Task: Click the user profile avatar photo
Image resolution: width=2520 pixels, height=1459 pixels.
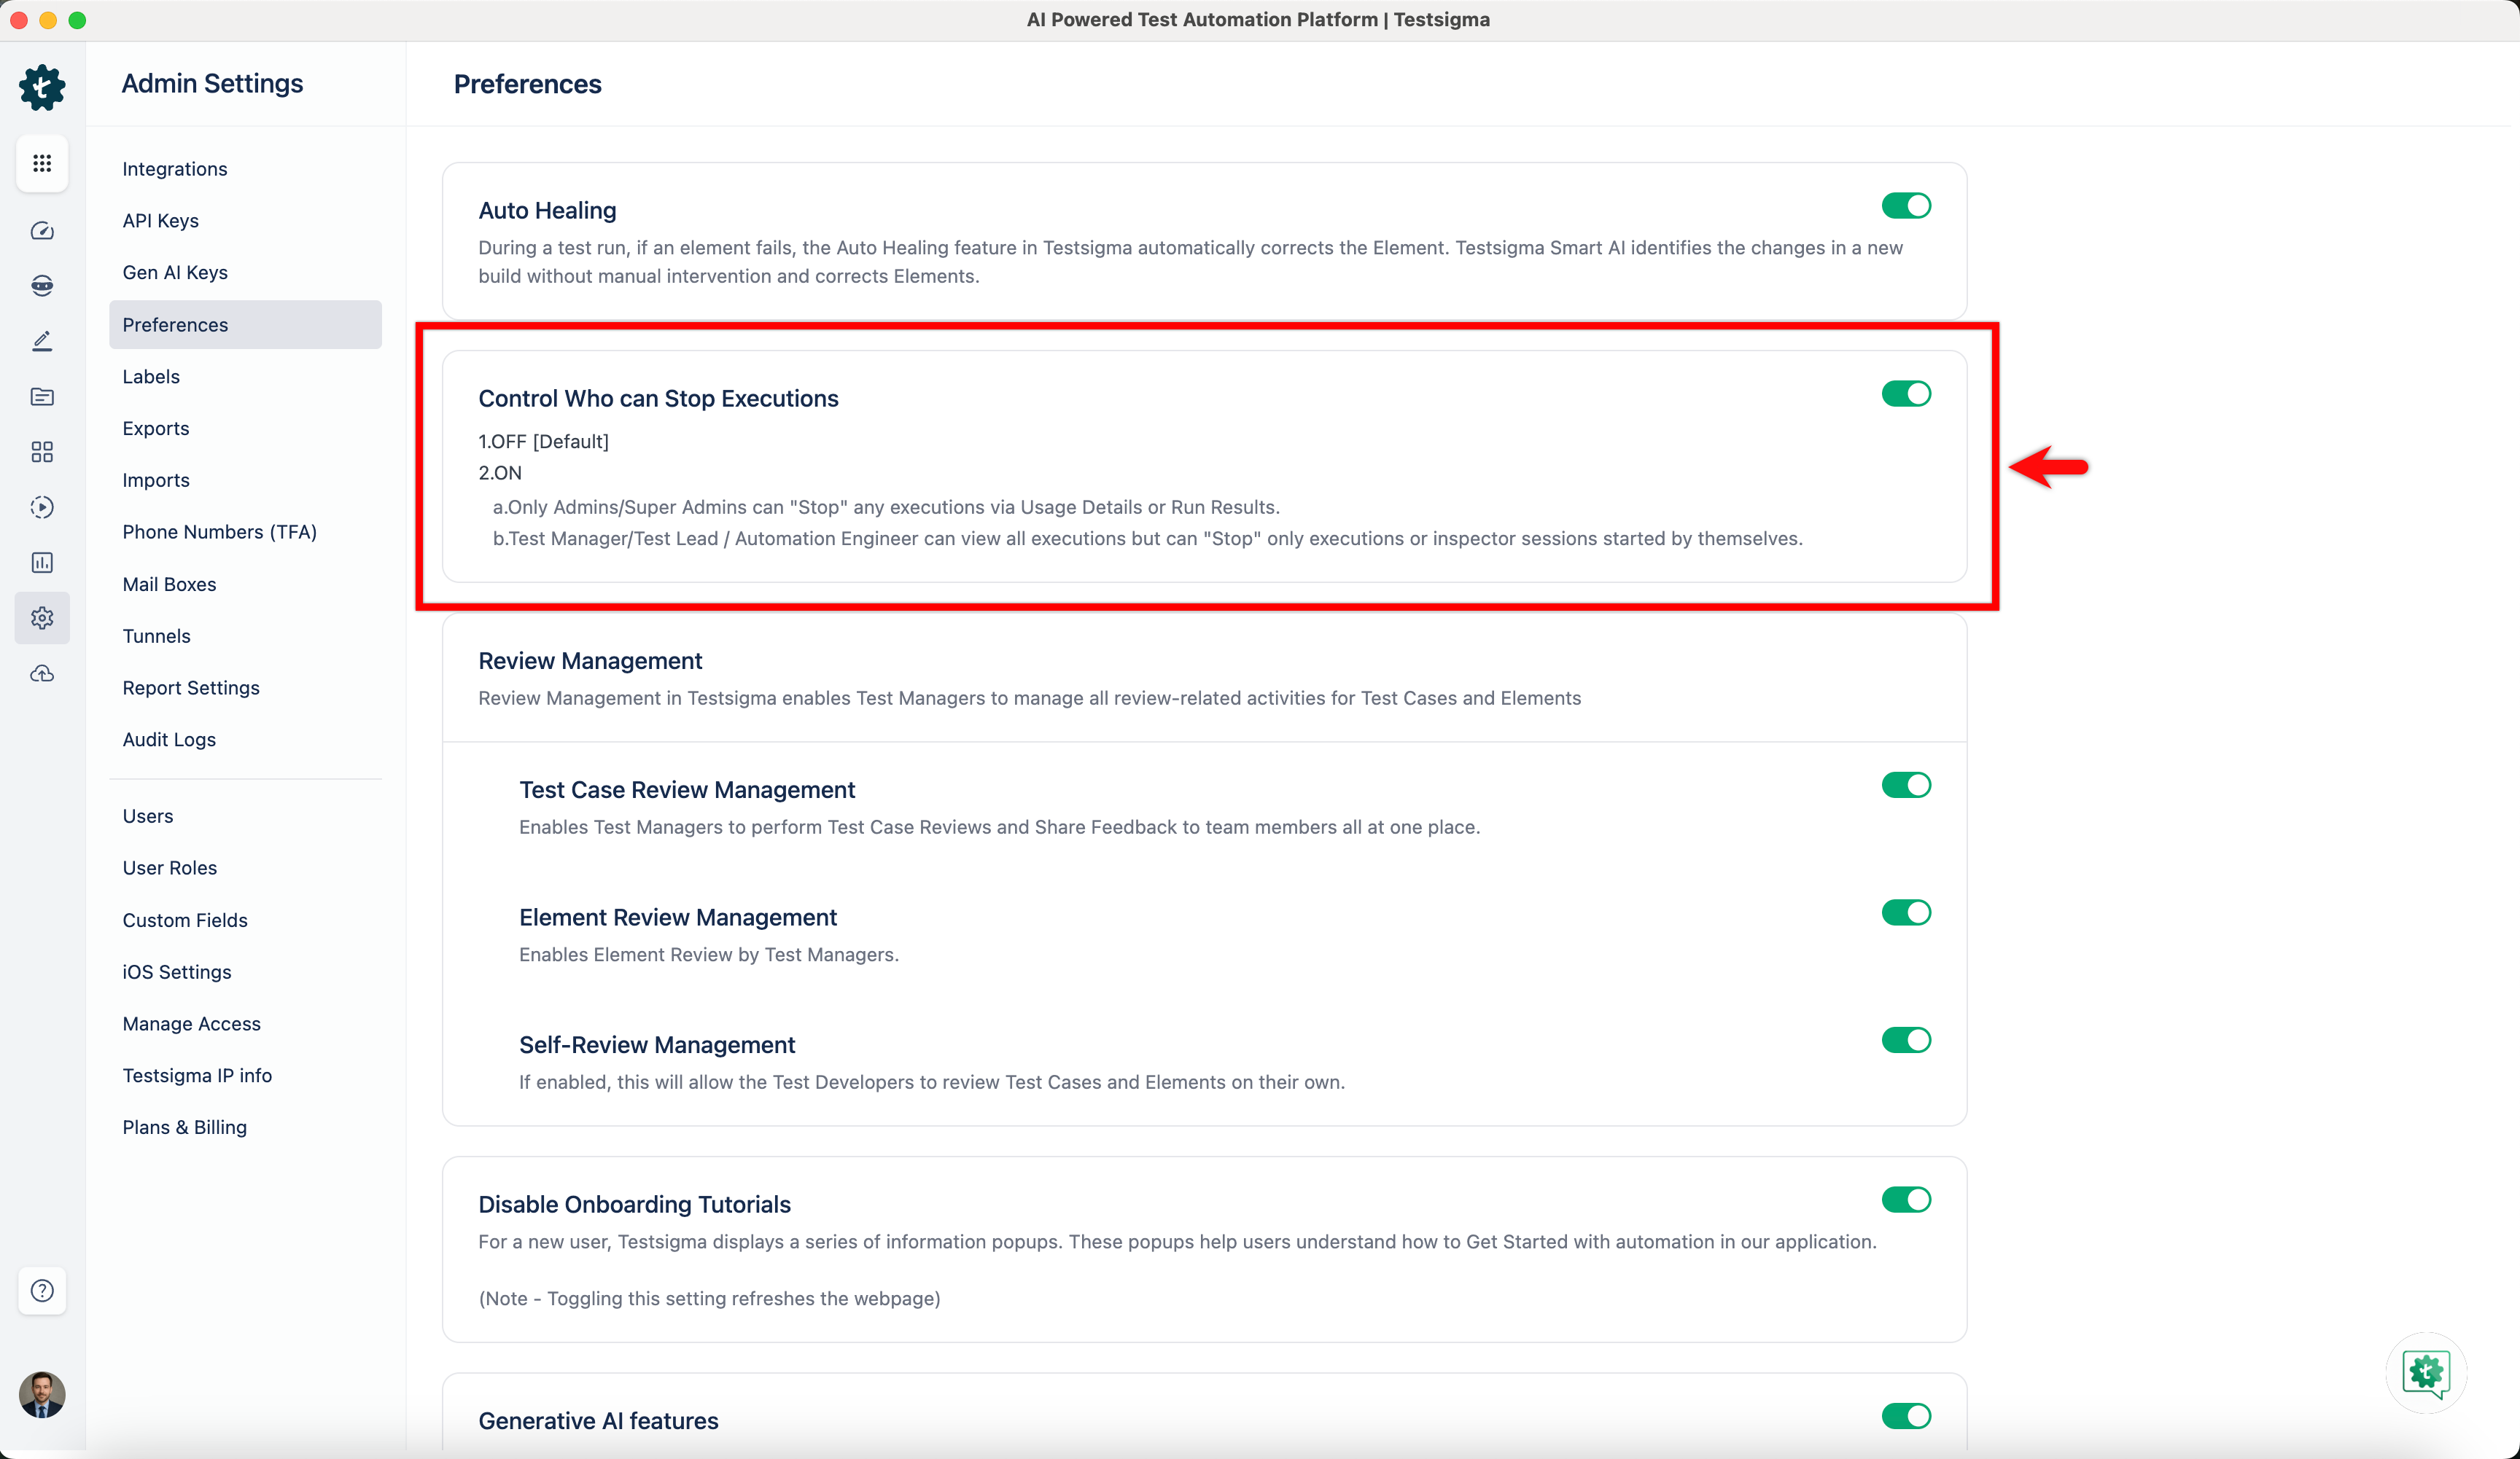Action: pyautogui.click(x=42, y=1394)
